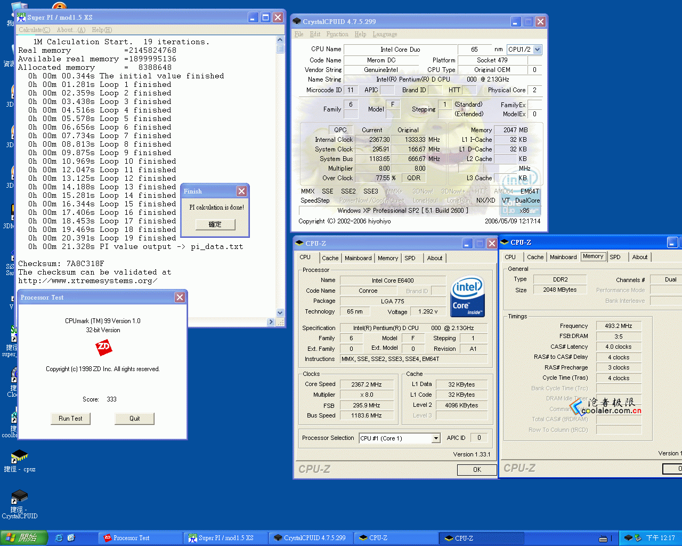
Task: Click the chip icon in the system tray
Action: 628,538
